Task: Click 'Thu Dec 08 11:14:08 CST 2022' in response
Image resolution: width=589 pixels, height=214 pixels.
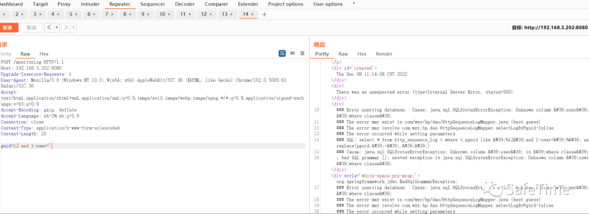Action: point(371,74)
